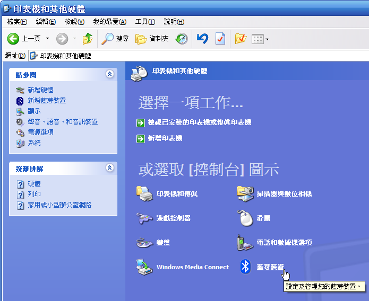This screenshot has height=301, width=369.
Task: Click the checkmark page toolbar icon
Action: point(220,39)
